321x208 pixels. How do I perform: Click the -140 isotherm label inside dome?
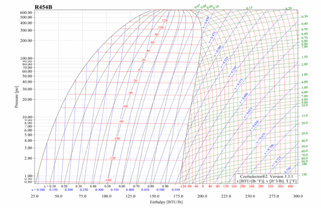click(x=108, y=180)
